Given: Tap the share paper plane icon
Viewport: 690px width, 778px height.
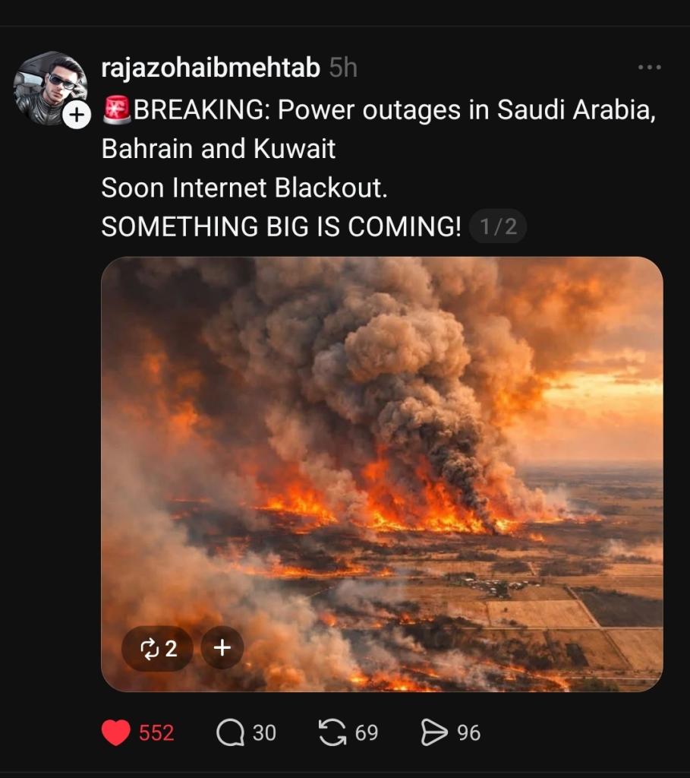Looking at the screenshot, I should tap(433, 732).
